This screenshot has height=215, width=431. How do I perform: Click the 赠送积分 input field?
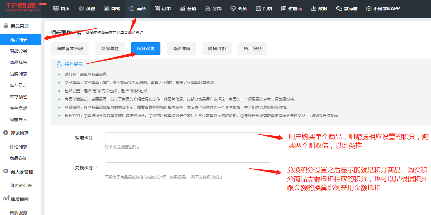188,138
